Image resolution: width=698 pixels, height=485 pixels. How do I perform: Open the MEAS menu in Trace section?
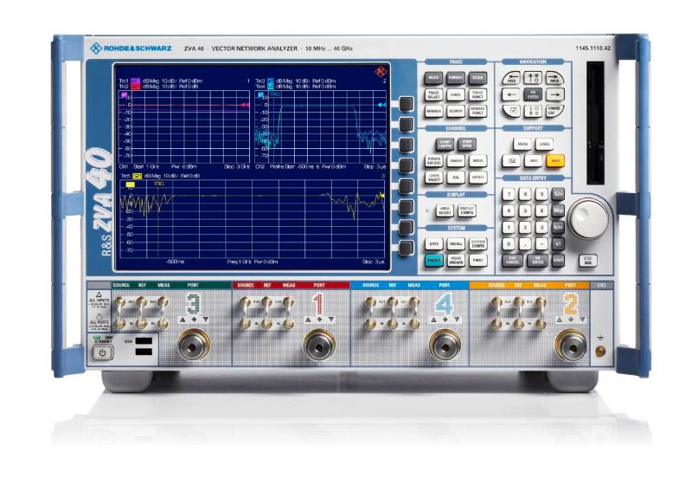coord(433,78)
